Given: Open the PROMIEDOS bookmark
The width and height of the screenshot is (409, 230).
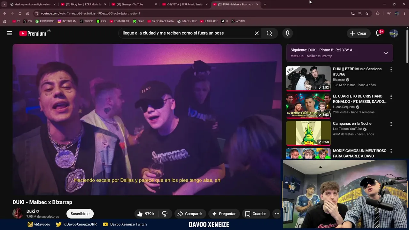Looking at the screenshot, I should pyautogui.click(x=45, y=21).
